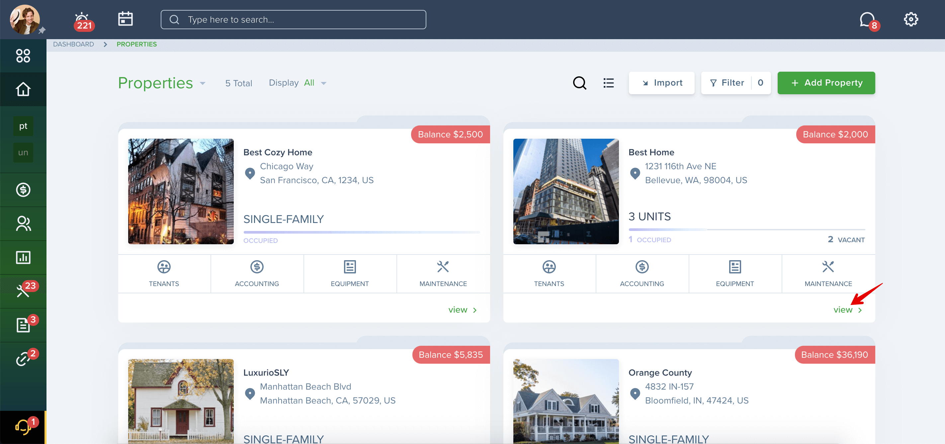
Task: Focus the 'Type here to search' field
Action: tap(294, 20)
